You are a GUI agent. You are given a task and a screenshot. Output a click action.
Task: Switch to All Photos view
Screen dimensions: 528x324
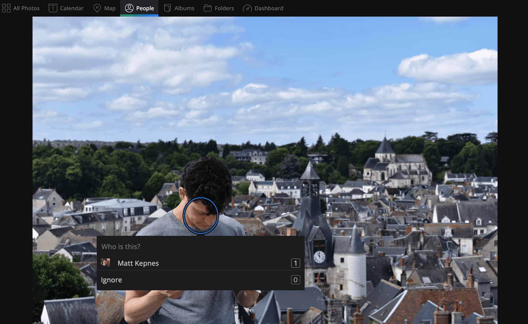(x=21, y=8)
